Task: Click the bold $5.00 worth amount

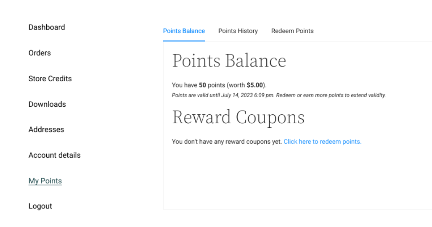Action: (x=255, y=85)
